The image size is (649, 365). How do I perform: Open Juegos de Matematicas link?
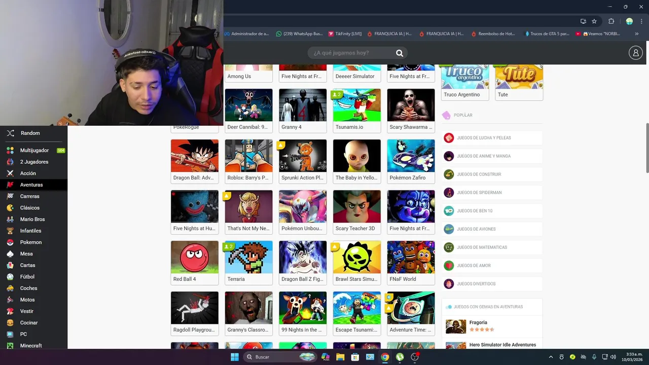coord(492,247)
